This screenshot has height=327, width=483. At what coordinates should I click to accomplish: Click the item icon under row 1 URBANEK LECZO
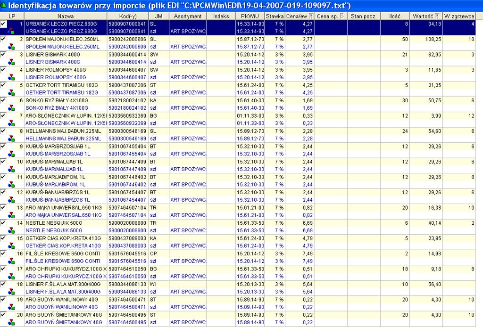[x=11, y=31]
